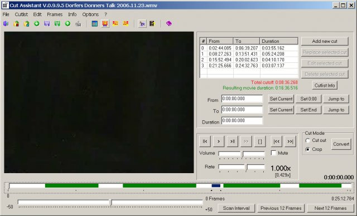Click the scissors cut icon in toolbar

142,23
